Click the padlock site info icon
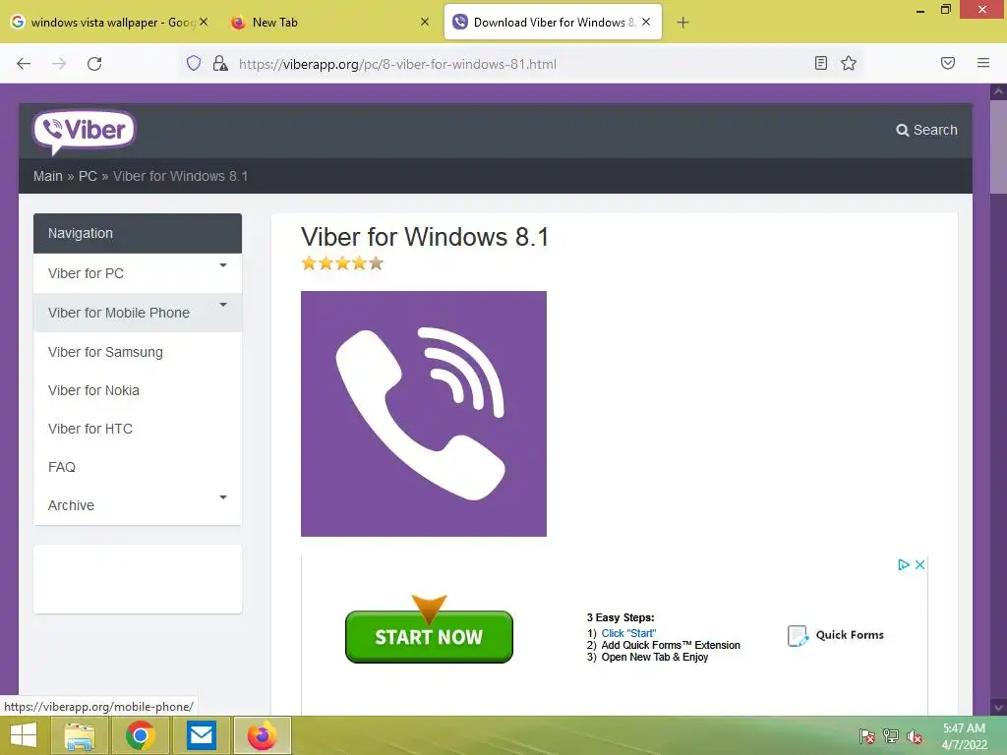The height and width of the screenshot is (755, 1007). (220, 63)
